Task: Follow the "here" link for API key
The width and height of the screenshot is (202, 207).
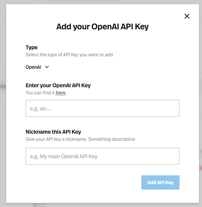Action: [61, 93]
